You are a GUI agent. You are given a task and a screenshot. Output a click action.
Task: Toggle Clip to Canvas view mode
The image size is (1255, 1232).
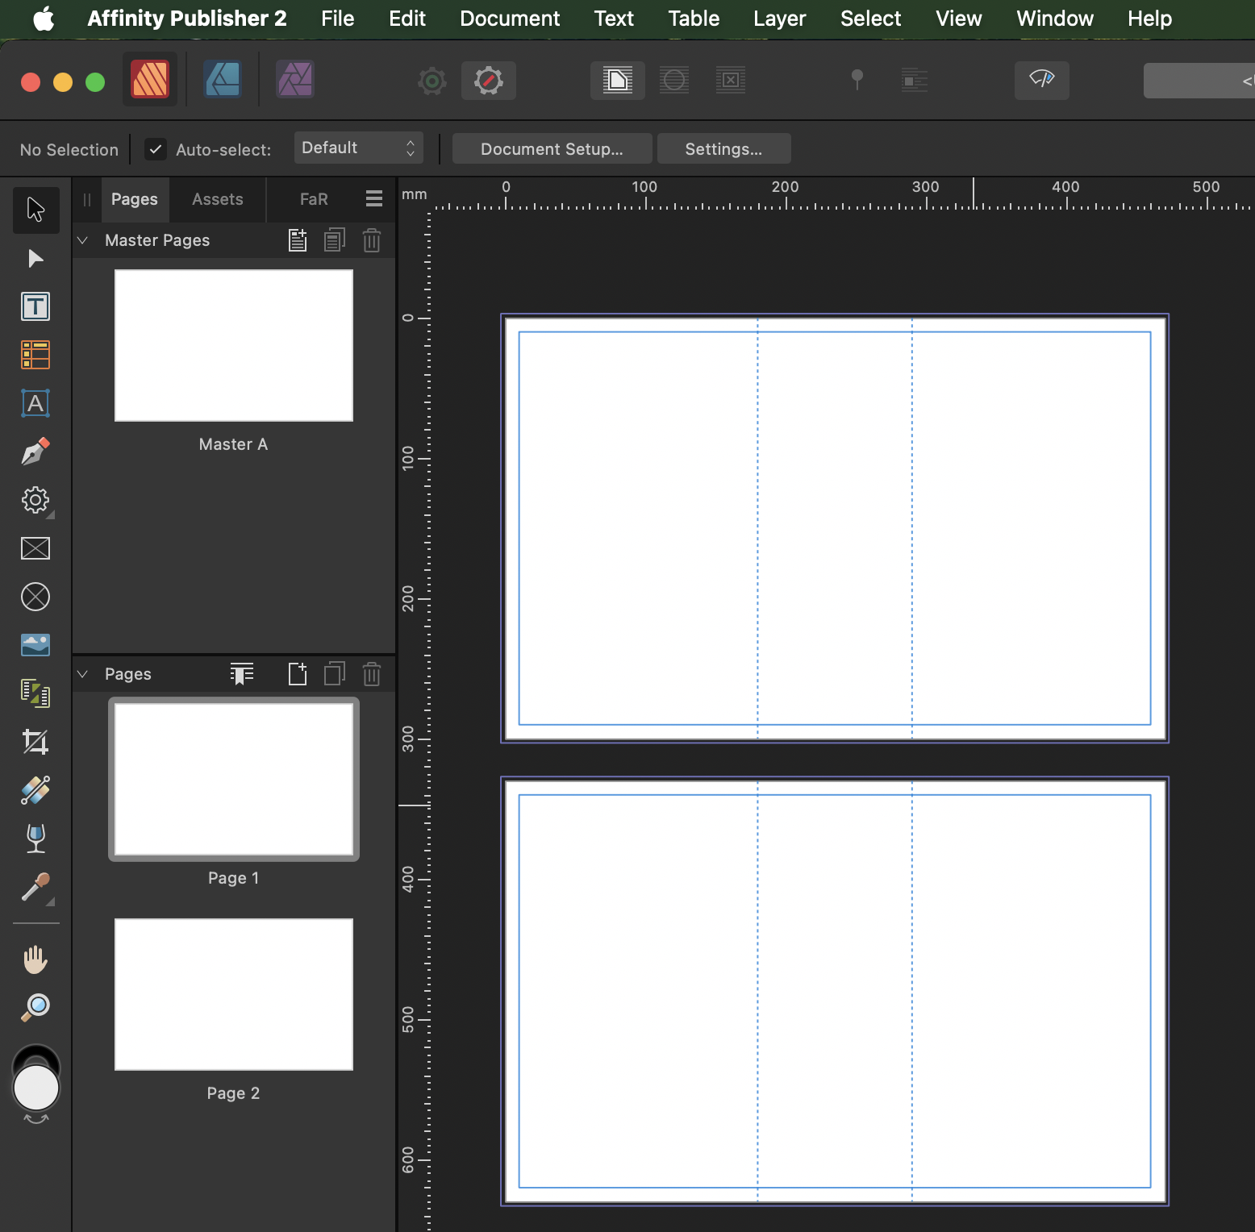click(618, 81)
